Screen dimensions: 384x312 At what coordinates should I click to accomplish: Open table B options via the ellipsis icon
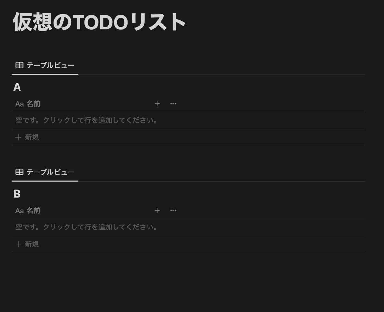click(x=173, y=210)
